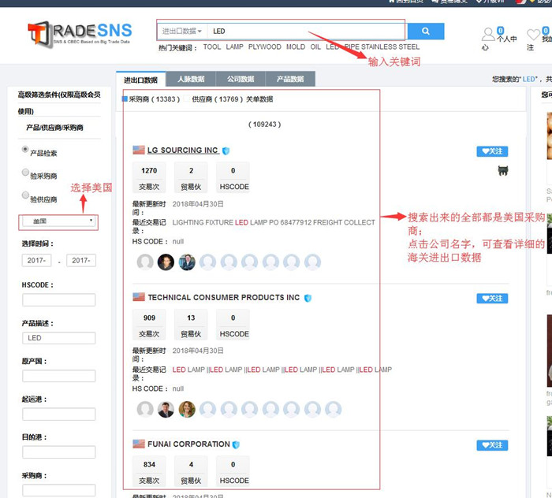
Task: Toggle the 采购商 (13383) checkbox
Action: pos(125,98)
